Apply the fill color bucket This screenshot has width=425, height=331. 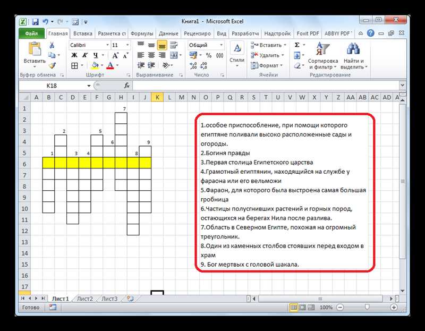click(95, 65)
